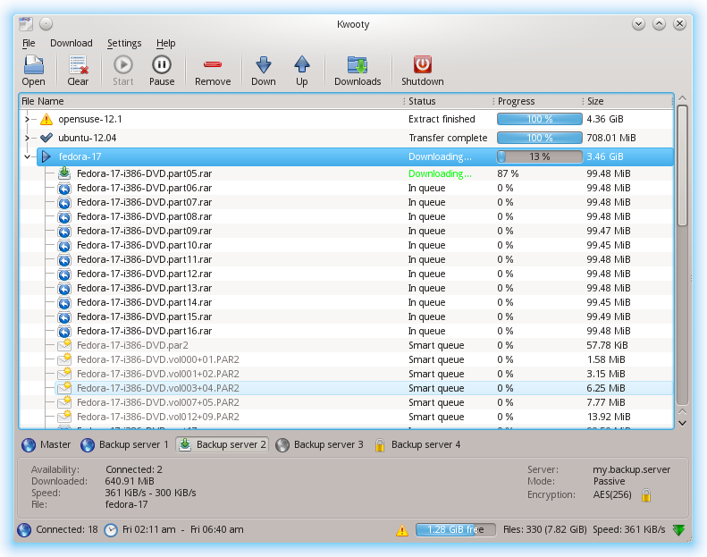
Task: Sort by the Progress column header
Action: tap(538, 101)
